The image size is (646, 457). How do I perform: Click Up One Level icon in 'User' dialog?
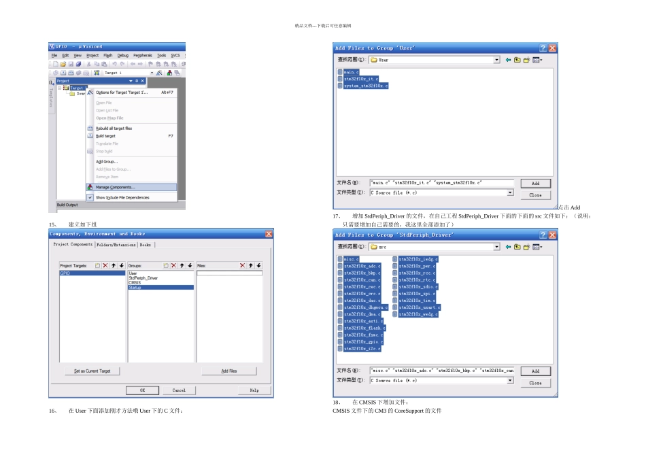[x=517, y=60]
